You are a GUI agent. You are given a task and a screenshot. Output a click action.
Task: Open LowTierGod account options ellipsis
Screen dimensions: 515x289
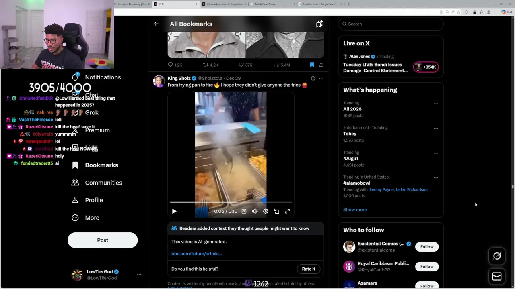[139, 275]
